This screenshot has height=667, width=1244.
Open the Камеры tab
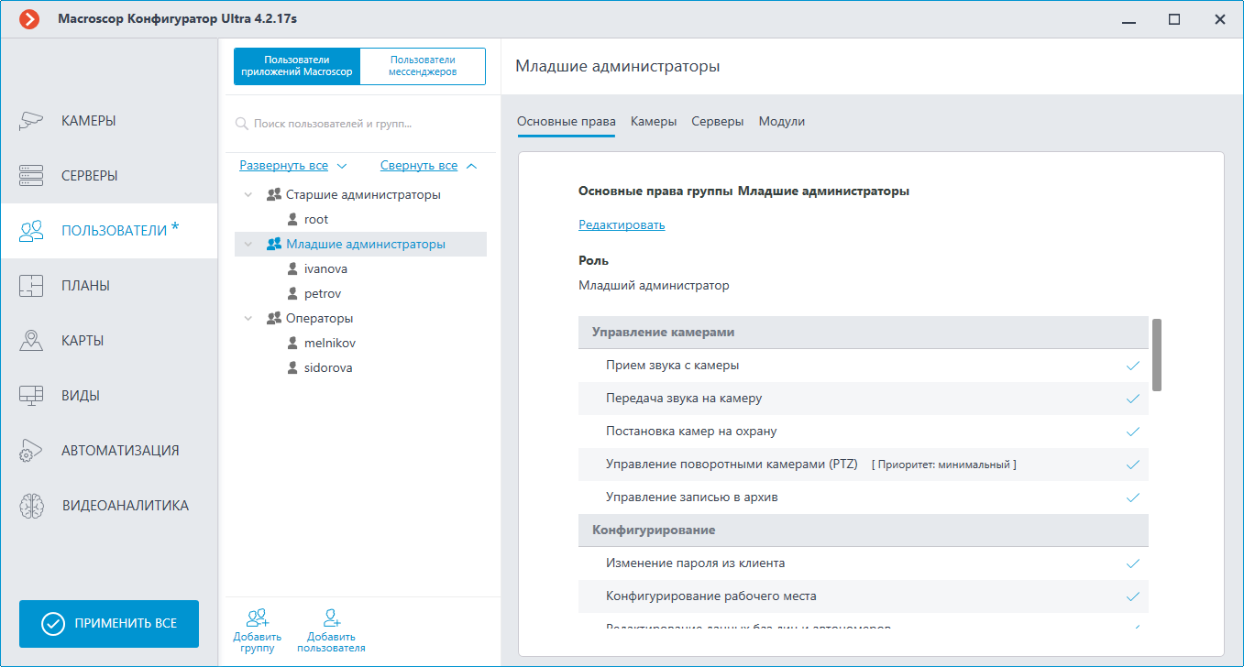tap(654, 121)
